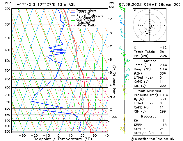Click the "Pressure (mb)" value 1016
Screen dimensions: 183x141
click(164, 95)
